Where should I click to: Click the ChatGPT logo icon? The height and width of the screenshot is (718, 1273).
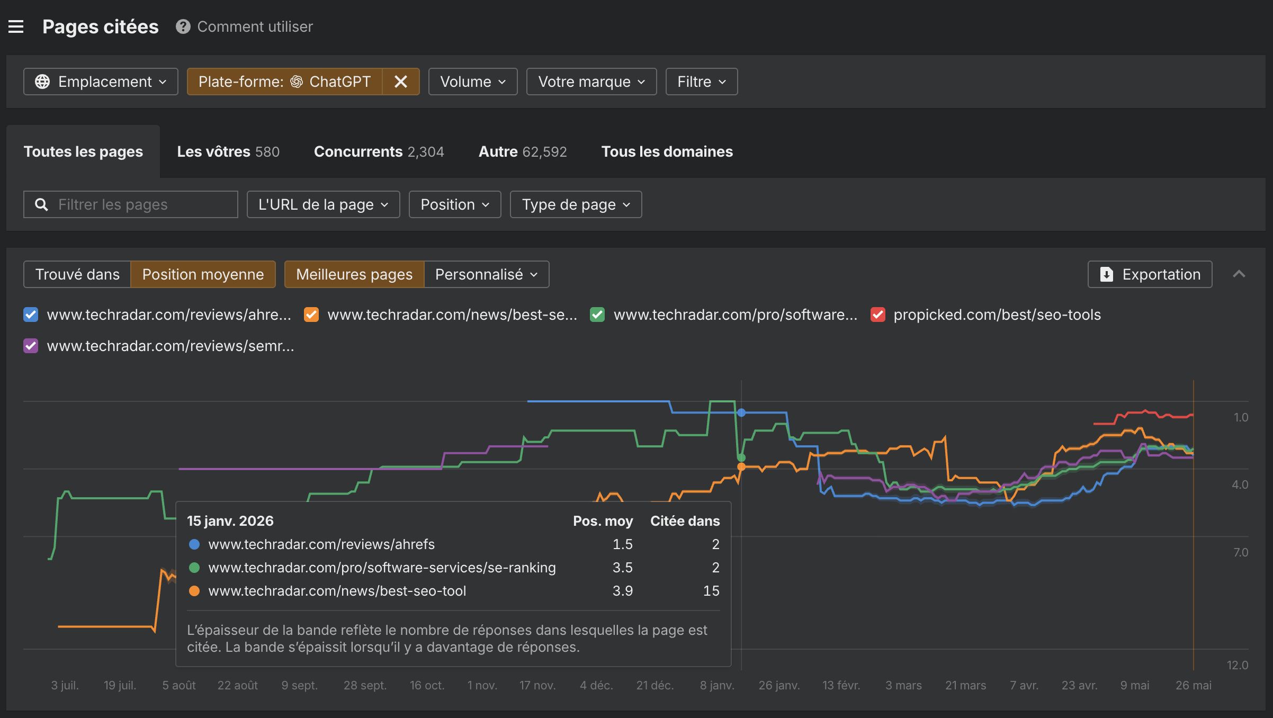coord(297,82)
